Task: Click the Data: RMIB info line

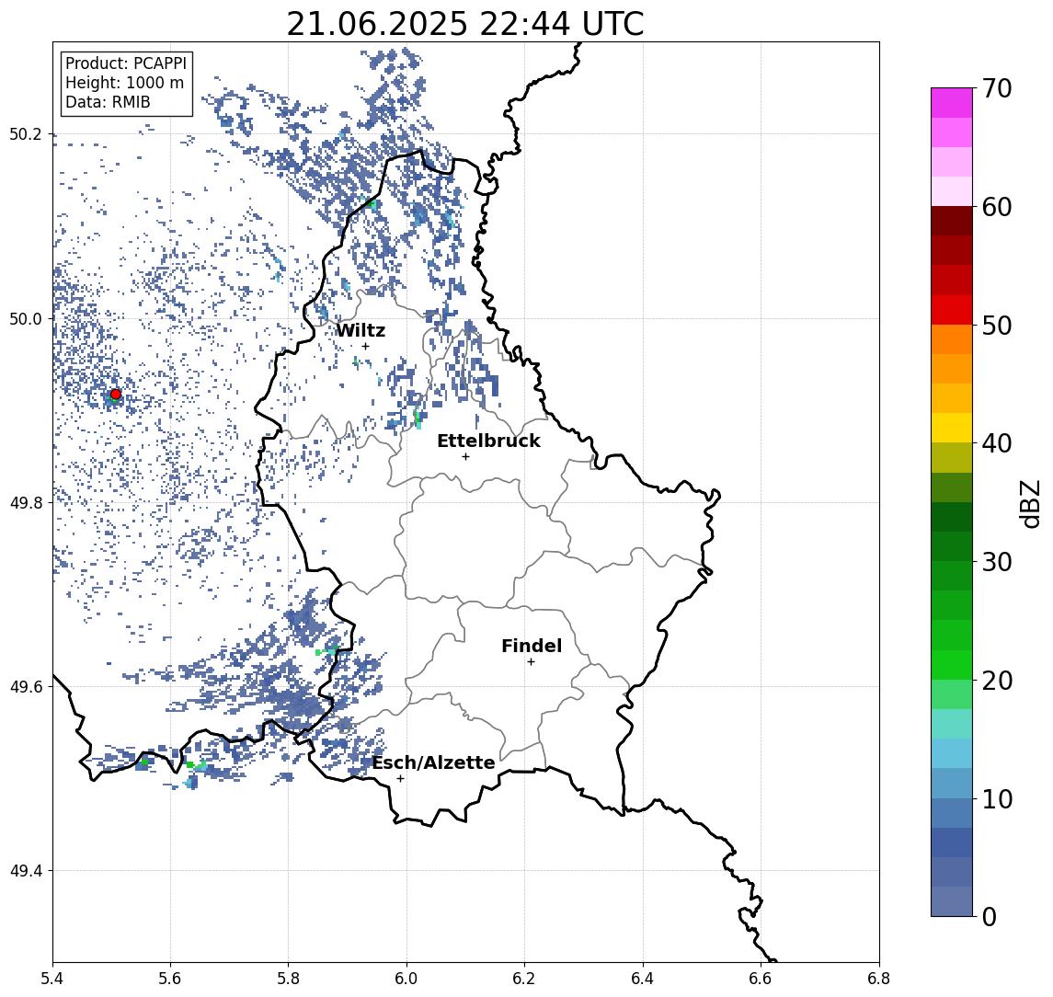Action: (108, 103)
